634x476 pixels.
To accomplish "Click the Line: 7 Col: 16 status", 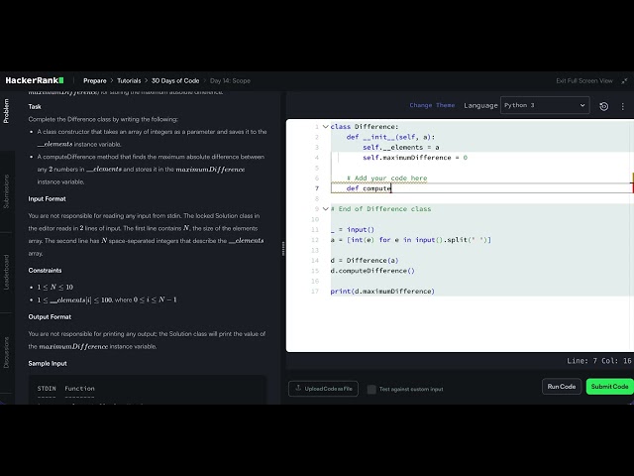I will (598, 361).
